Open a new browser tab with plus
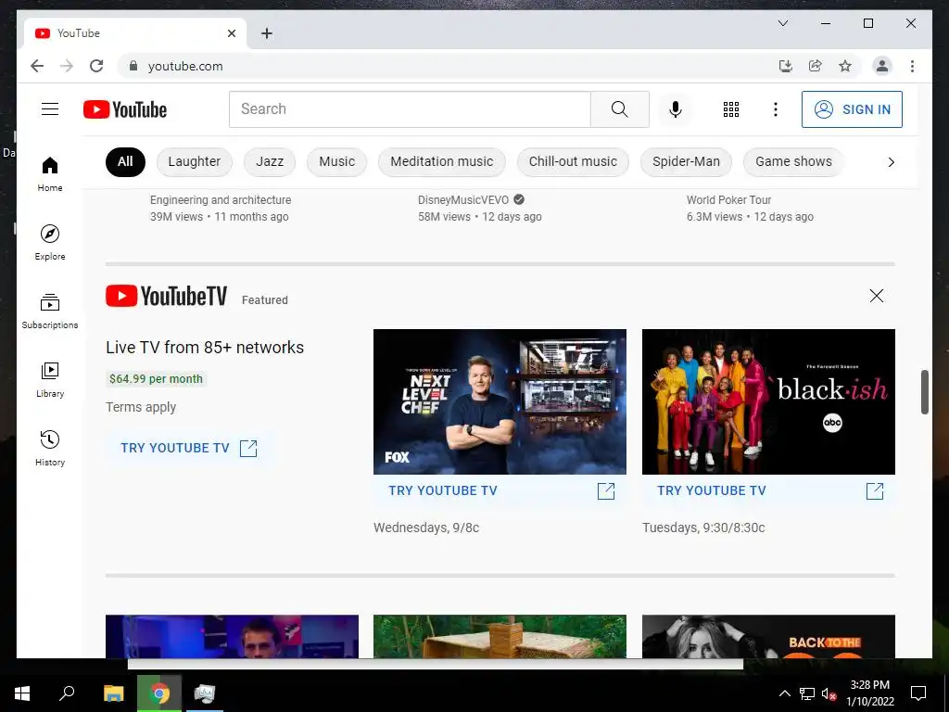The width and height of the screenshot is (949, 712). click(267, 33)
